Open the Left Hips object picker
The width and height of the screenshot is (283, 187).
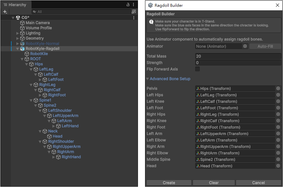(x=278, y=95)
